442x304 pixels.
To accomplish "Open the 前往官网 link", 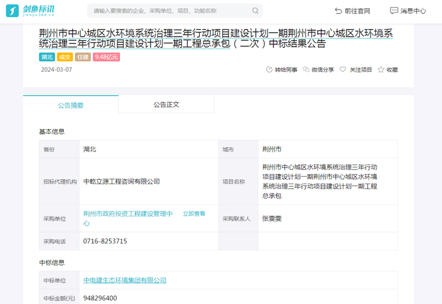I will (357, 11).
